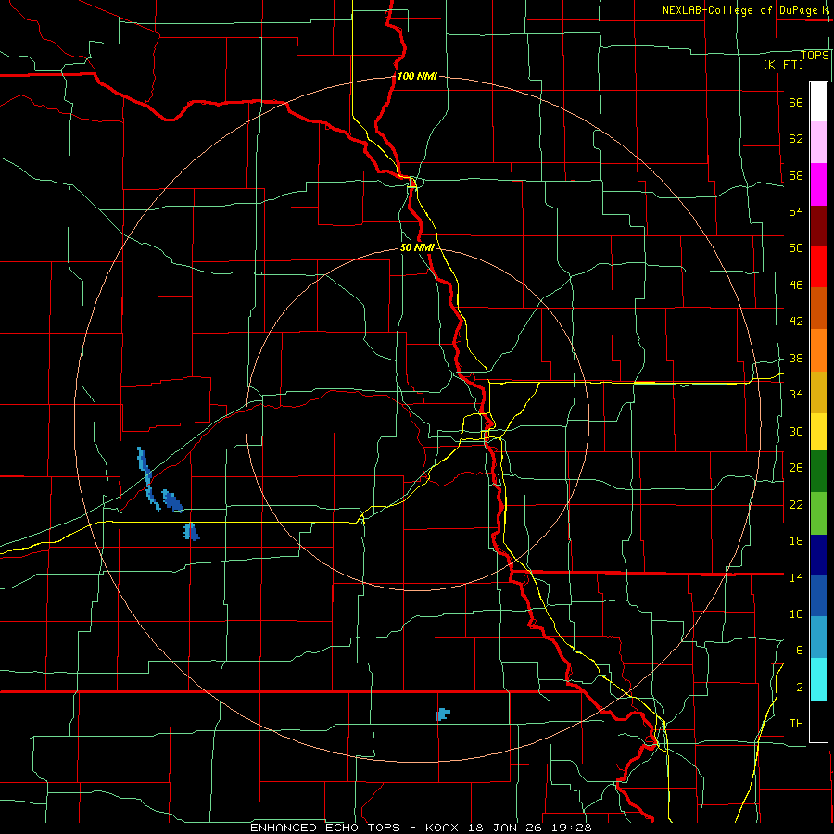This screenshot has width=834, height=834.
Task: Click the light blue 10 kft legend swatch
Action: [818, 638]
